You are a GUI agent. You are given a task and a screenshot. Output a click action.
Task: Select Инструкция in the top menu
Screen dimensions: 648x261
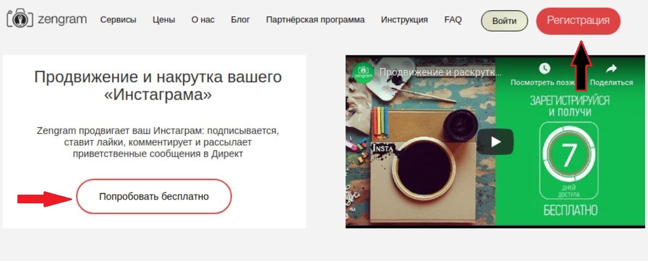[x=404, y=20]
